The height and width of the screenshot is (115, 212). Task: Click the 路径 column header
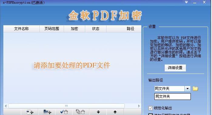tap(124, 29)
